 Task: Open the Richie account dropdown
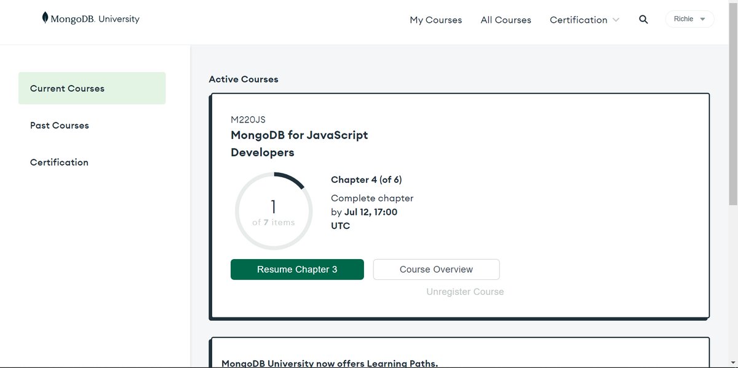pyautogui.click(x=689, y=19)
